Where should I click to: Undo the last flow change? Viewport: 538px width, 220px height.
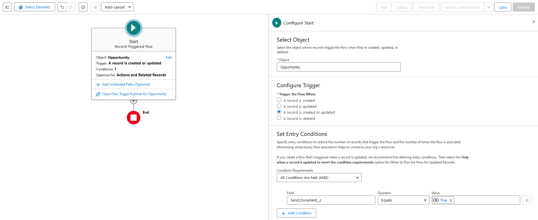click(62, 7)
